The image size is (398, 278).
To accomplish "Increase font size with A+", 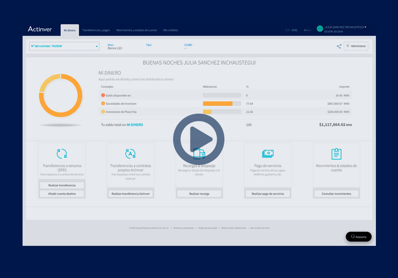I will tap(305, 30).
